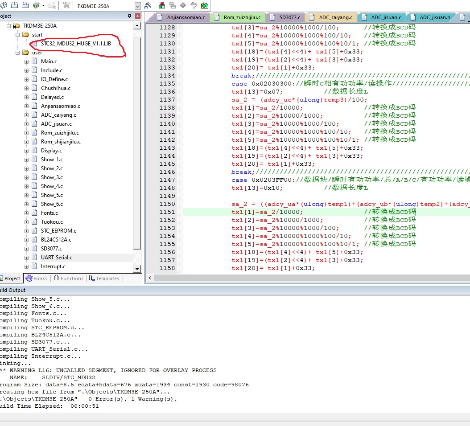Select UART_Serial.c in the project tree

click(x=56, y=257)
